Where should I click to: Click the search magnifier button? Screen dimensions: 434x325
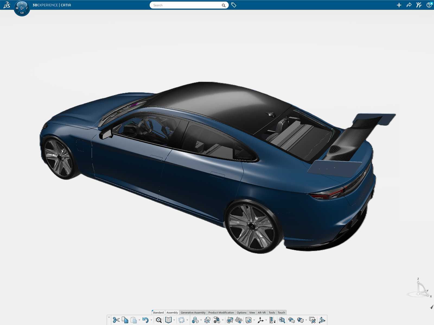(x=224, y=5)
